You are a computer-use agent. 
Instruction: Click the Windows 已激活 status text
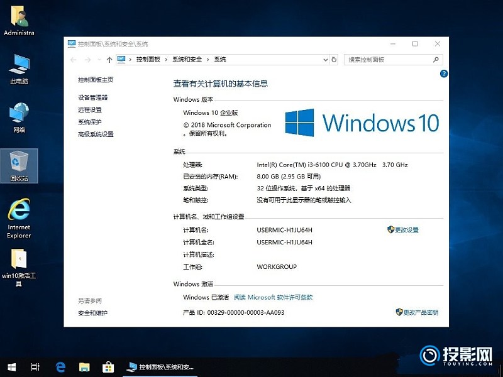(206, 297)
